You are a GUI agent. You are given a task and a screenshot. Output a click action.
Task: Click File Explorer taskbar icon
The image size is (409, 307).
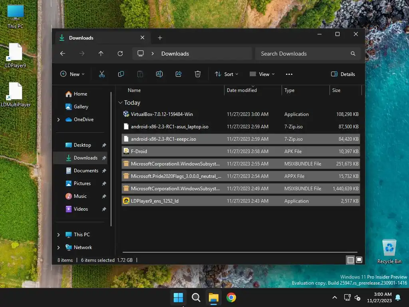point(214,297)
